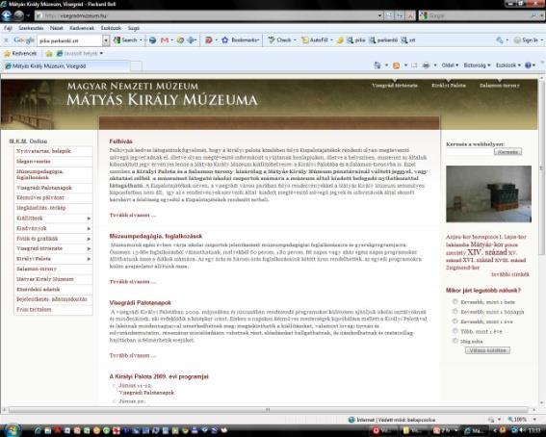Select 'Kevesebb, mint 1 hete' poll option
Viewport: 546px width, 437px height.
tap(455, 301)
